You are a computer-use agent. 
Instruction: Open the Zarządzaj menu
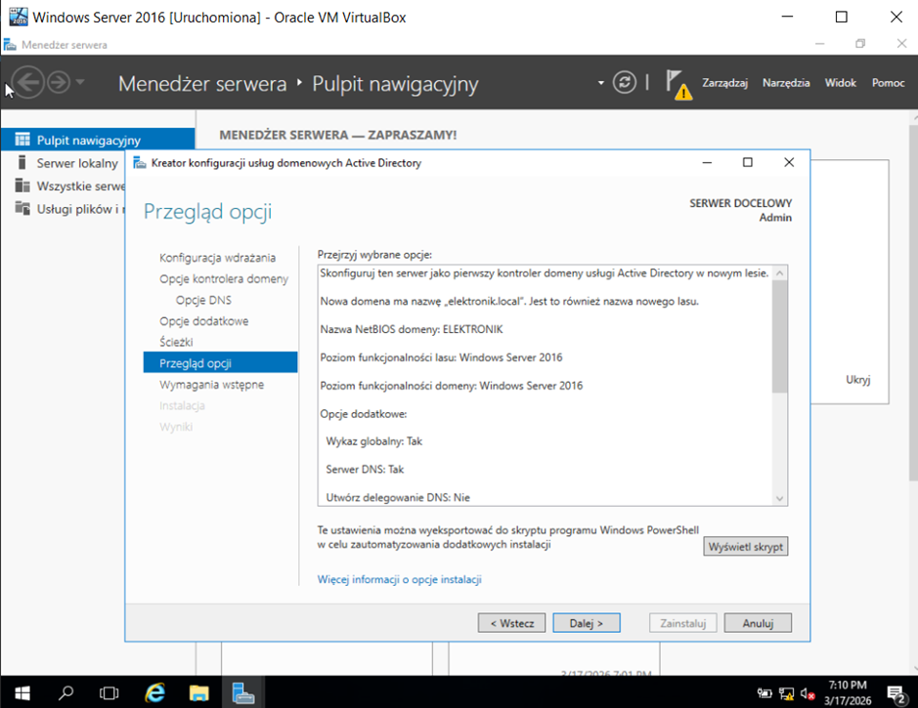pos(724,83)
